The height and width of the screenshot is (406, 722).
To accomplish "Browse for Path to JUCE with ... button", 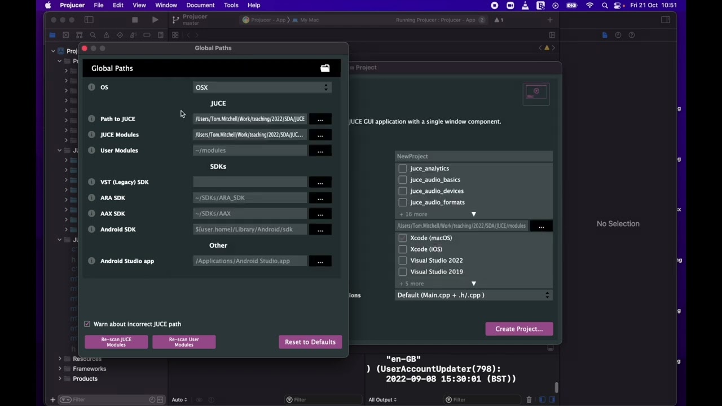I will [320, 119].
